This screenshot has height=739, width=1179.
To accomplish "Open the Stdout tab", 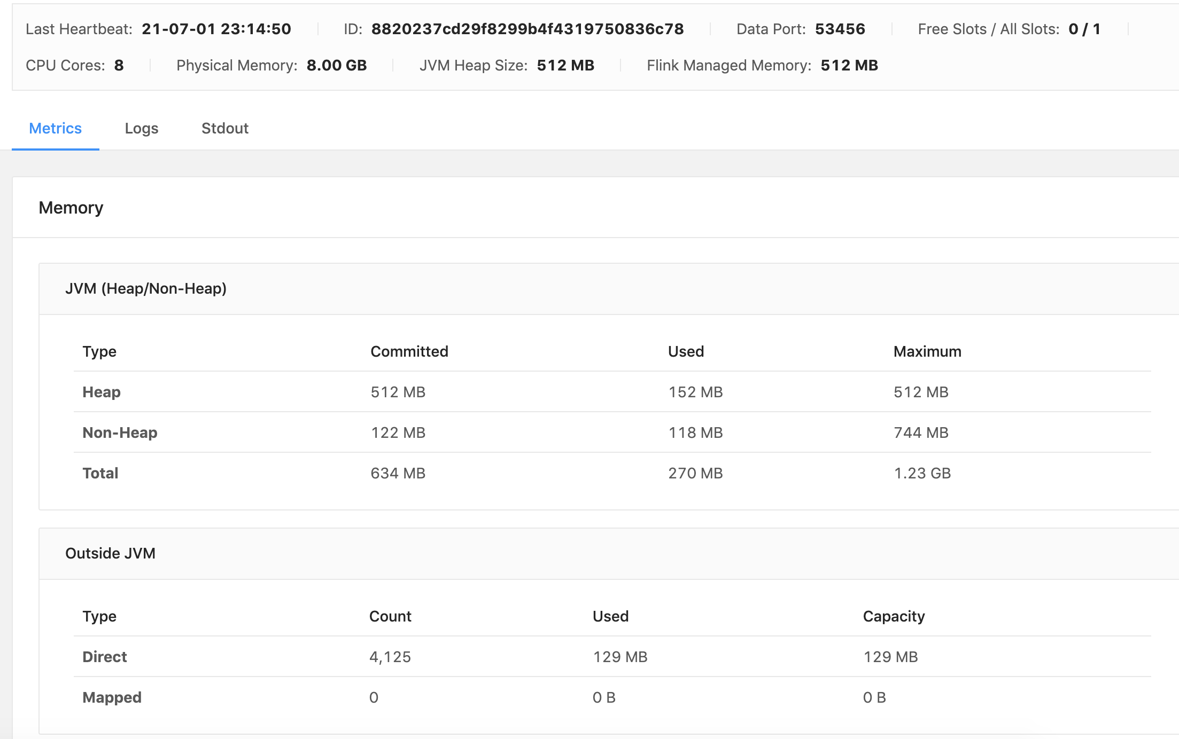I will pos(224,128).
